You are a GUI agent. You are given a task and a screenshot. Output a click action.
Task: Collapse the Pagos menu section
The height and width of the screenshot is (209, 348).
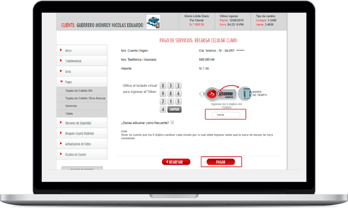(x=82, y=82)
